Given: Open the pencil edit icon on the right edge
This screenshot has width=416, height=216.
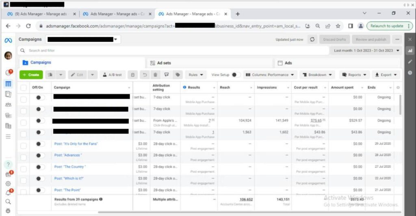Looking at the screenshot, I should tap(410, 61).
